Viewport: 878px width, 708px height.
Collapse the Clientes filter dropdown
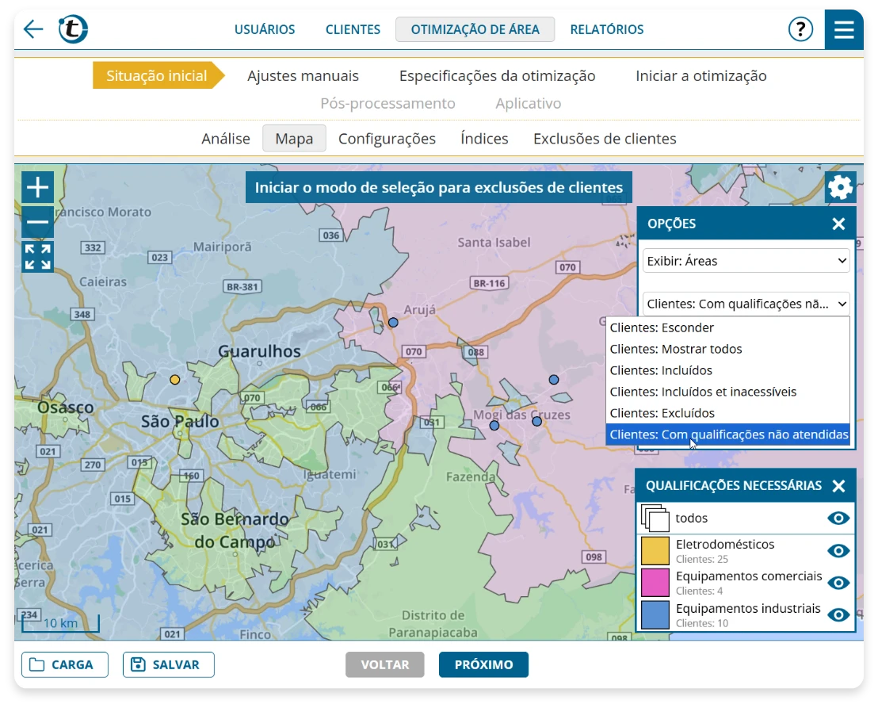coord(746,304)
